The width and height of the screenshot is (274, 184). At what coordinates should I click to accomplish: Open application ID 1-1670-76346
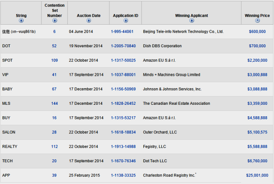(x=123, y=161)
